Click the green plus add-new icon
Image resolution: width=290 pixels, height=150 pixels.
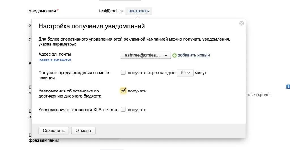pyautogui.click(x=174, y=55)
